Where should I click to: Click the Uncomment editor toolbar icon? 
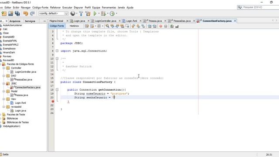click(177, 26)
